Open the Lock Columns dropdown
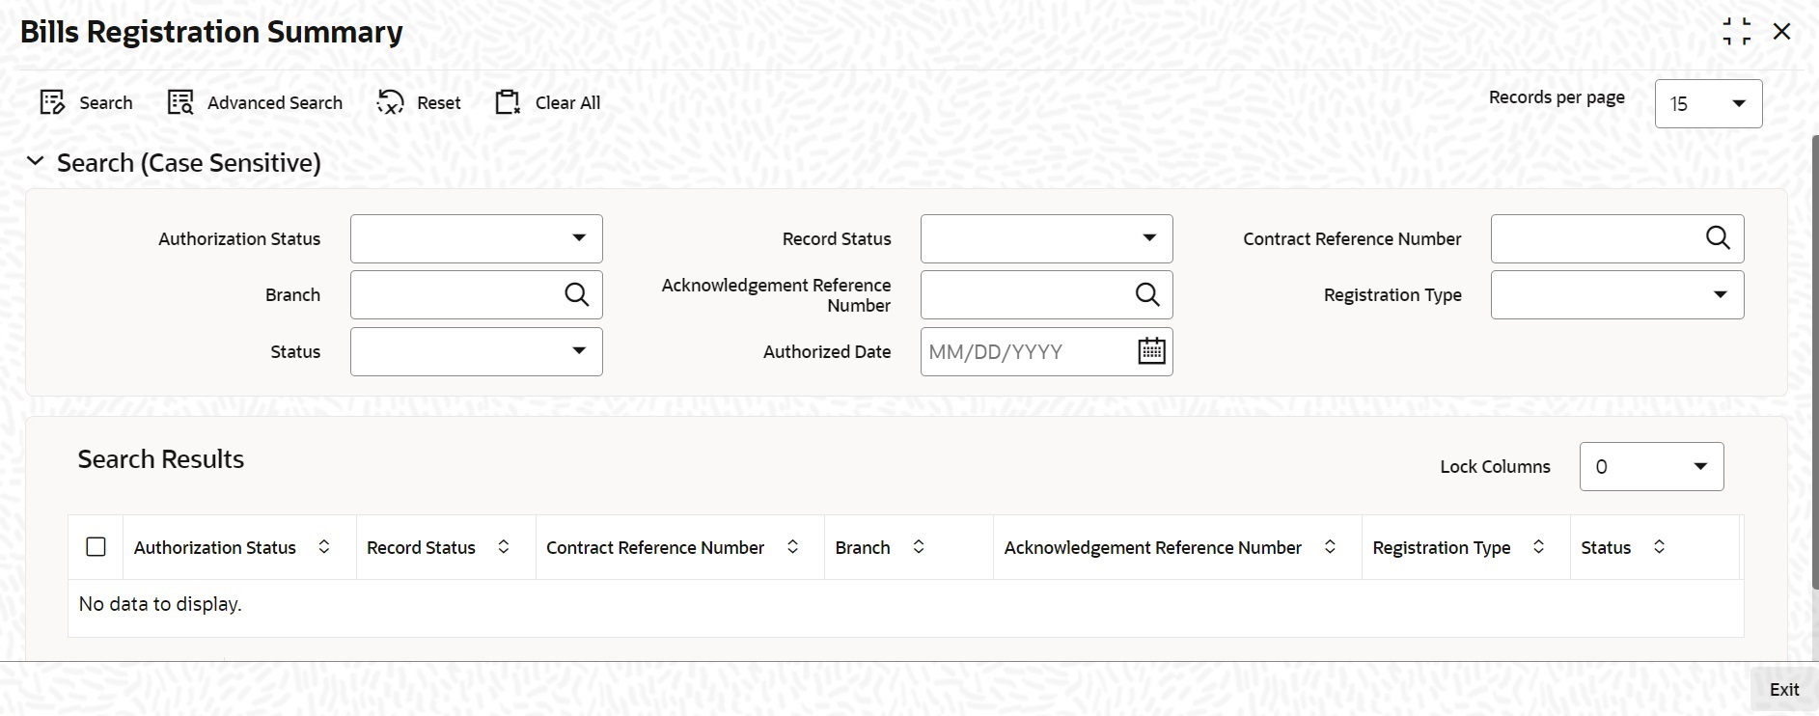Viewport: 1819px width, 716px height. pyautogui.click(x=1650, y=466)
